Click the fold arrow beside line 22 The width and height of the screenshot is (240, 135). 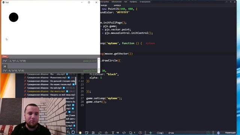point(79,81)
